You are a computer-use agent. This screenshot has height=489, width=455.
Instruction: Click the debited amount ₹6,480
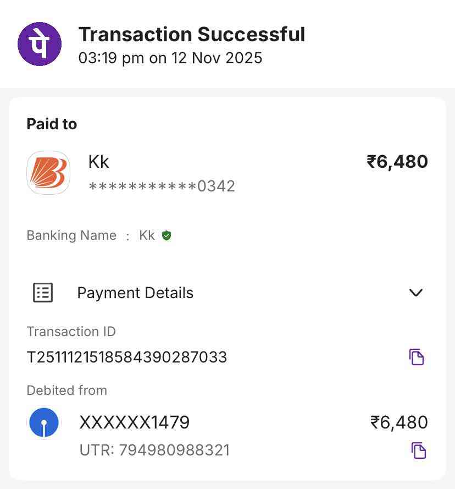[399, 422]
